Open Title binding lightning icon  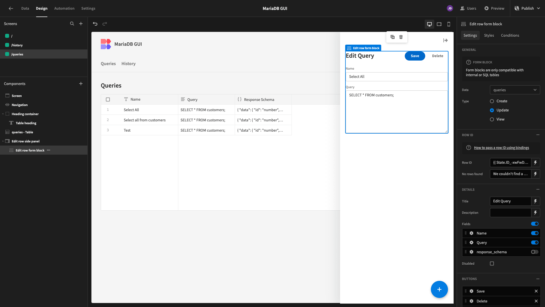pyautogui.click(x=535, y=201)
